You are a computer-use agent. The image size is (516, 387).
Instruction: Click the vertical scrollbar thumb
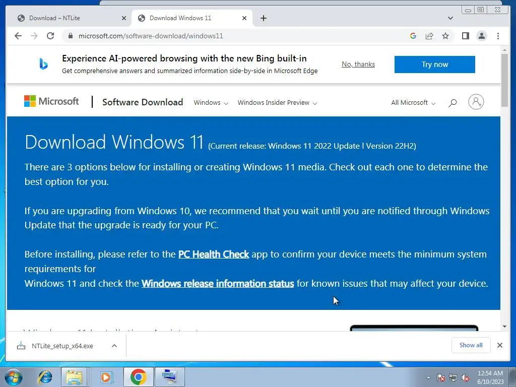point(504,80)
